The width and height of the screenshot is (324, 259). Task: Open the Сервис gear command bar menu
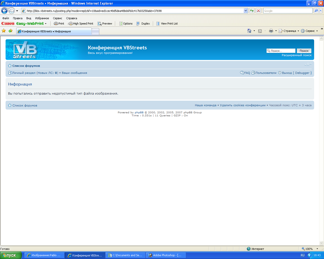(x=309, y=31)
